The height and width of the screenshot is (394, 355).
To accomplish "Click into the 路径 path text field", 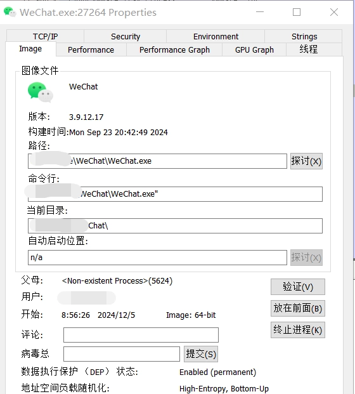I will (x=157, y=161).
